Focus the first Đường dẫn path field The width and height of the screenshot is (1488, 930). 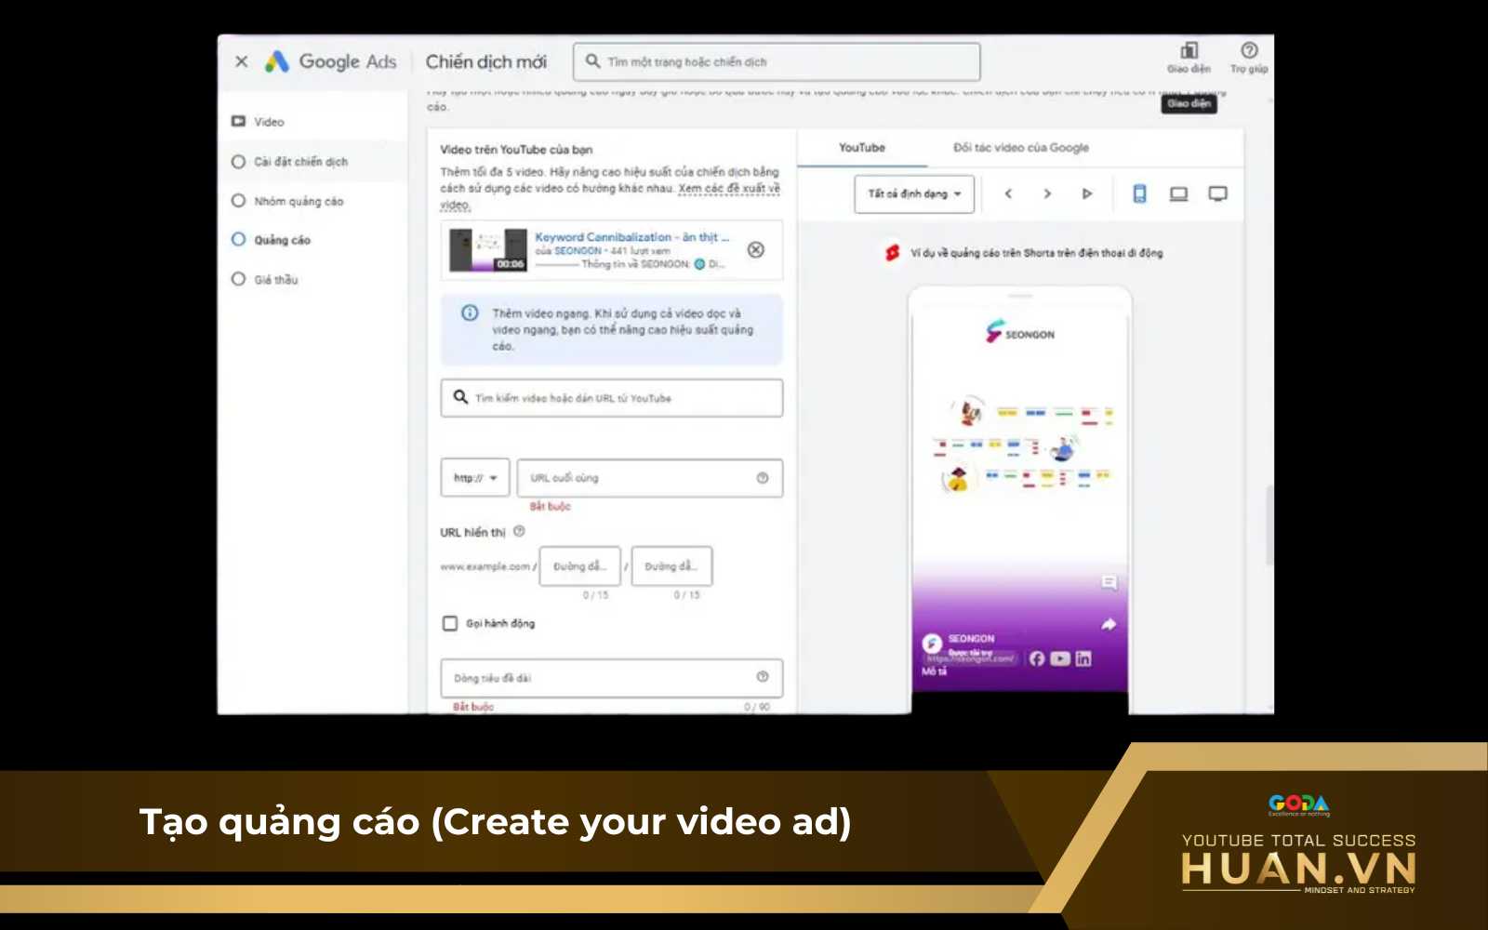[579, 566]
